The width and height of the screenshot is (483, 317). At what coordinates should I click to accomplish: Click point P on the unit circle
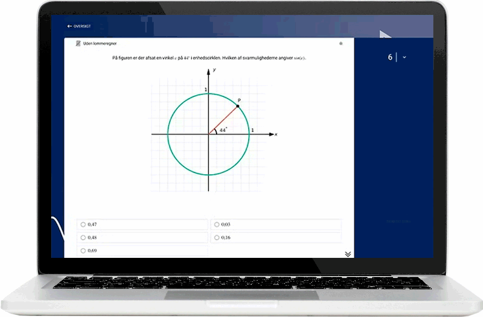[237, 106]
